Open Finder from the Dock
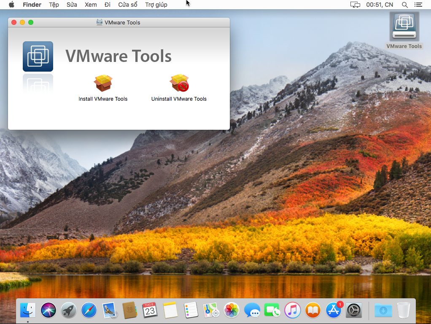 pos(28,310)
